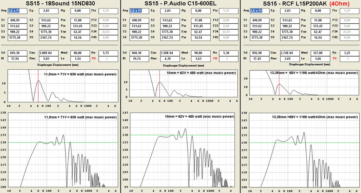Select the Ang field in P.Audio C15-600EL panel
Viewport: 361px width, 193px height.
pos(139,11)
